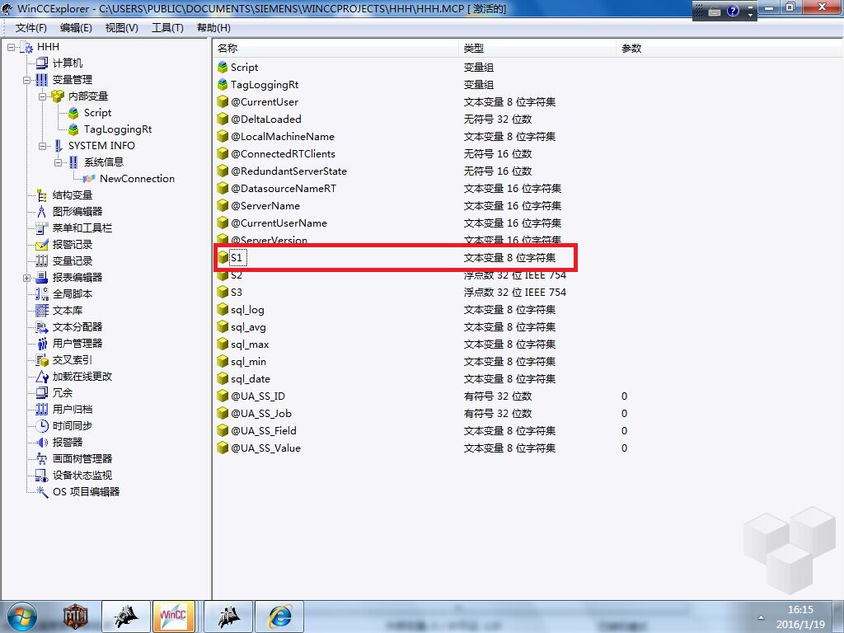
Task: Open the Windows Start button
Action: pyautogui.click(x=21, y=617)
